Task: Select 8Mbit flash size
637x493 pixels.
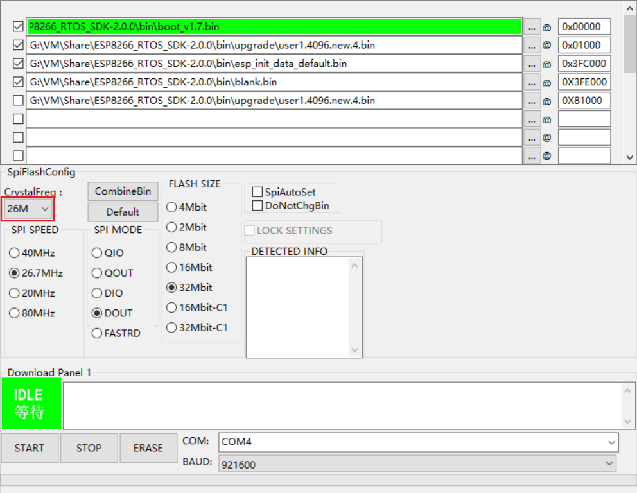Action: click(x=186, y=247)
